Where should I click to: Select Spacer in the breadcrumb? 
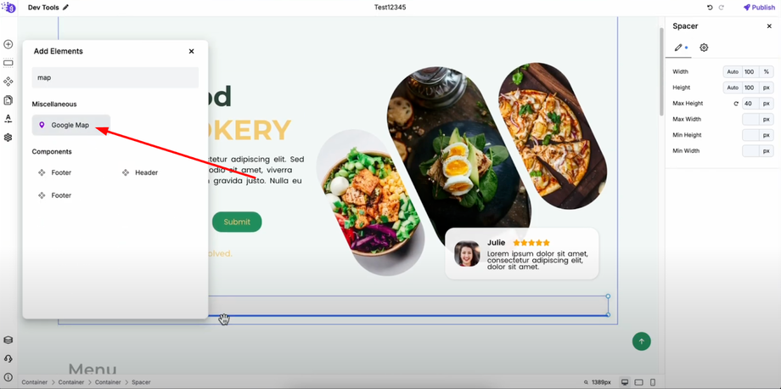[142, 382]
